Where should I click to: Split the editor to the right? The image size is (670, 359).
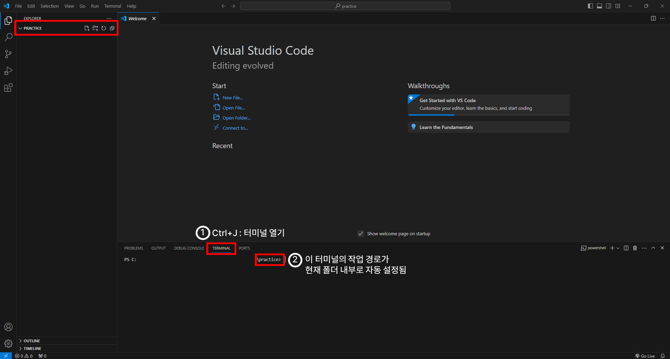[653, 19]
